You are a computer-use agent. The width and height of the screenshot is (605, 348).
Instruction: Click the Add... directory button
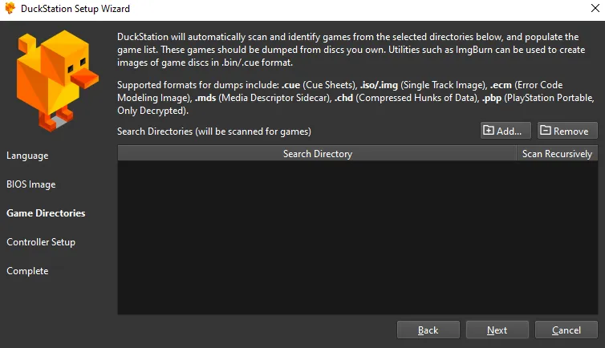click(506, 131)
